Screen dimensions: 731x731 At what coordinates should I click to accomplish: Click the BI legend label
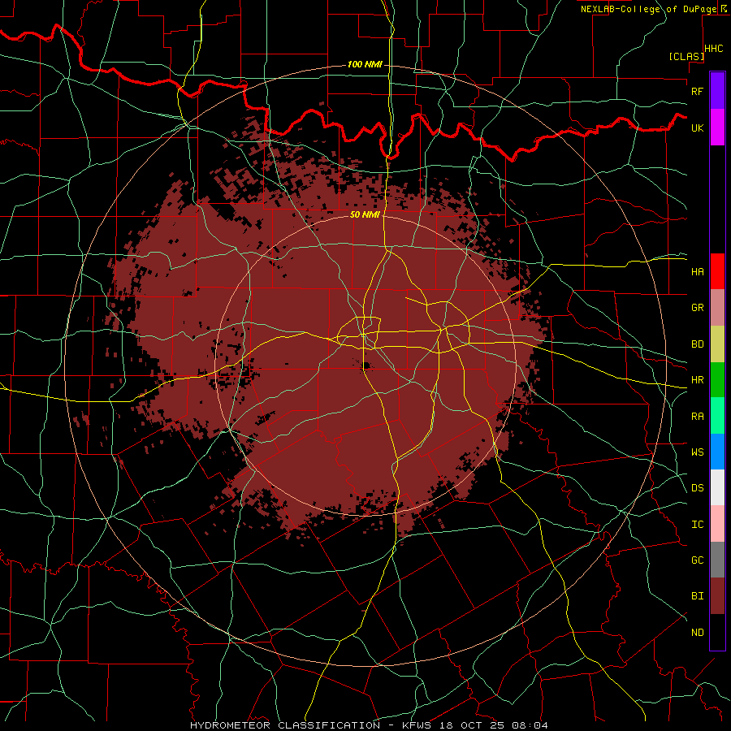(697, 596)
